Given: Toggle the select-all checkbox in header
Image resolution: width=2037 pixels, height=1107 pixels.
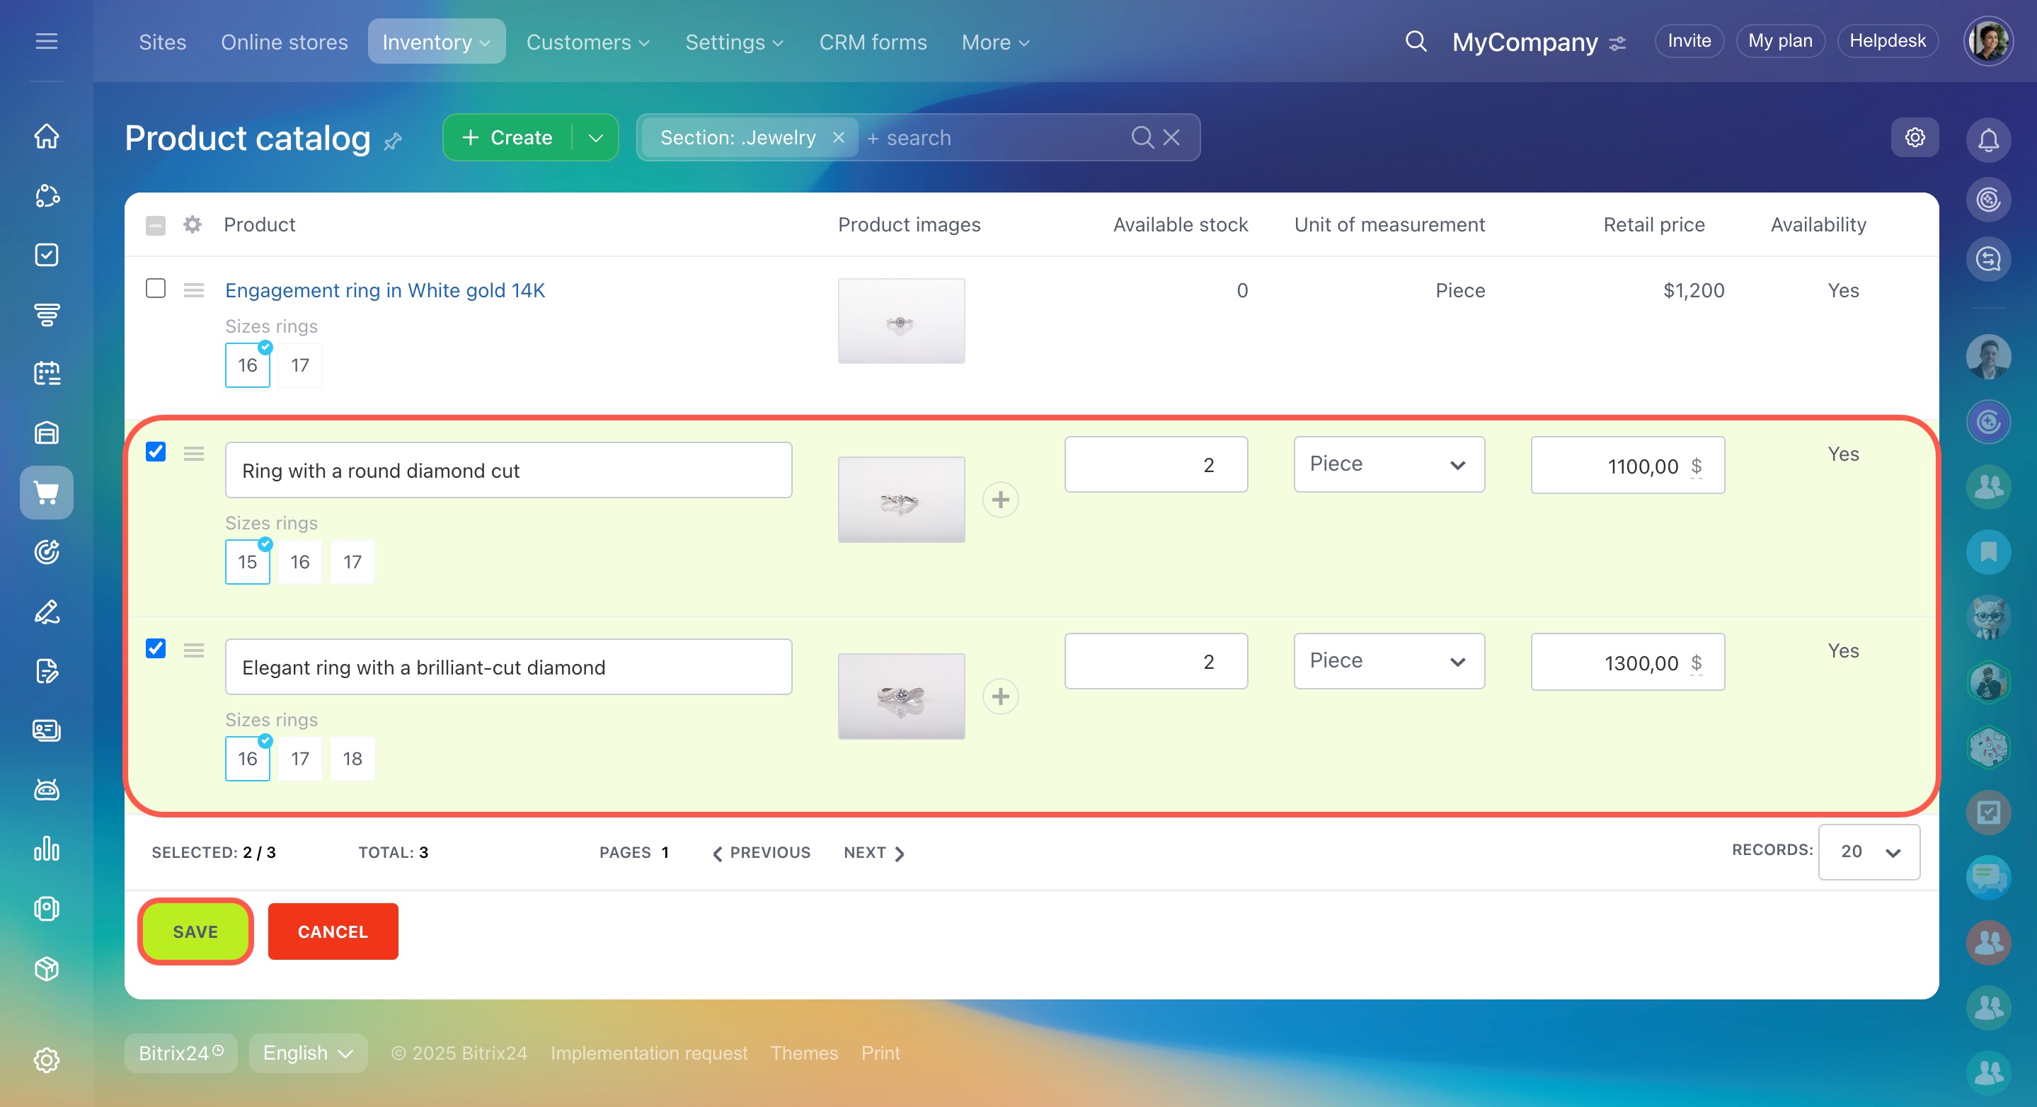Looking at the screenshot, I should [x=156, y=225].
